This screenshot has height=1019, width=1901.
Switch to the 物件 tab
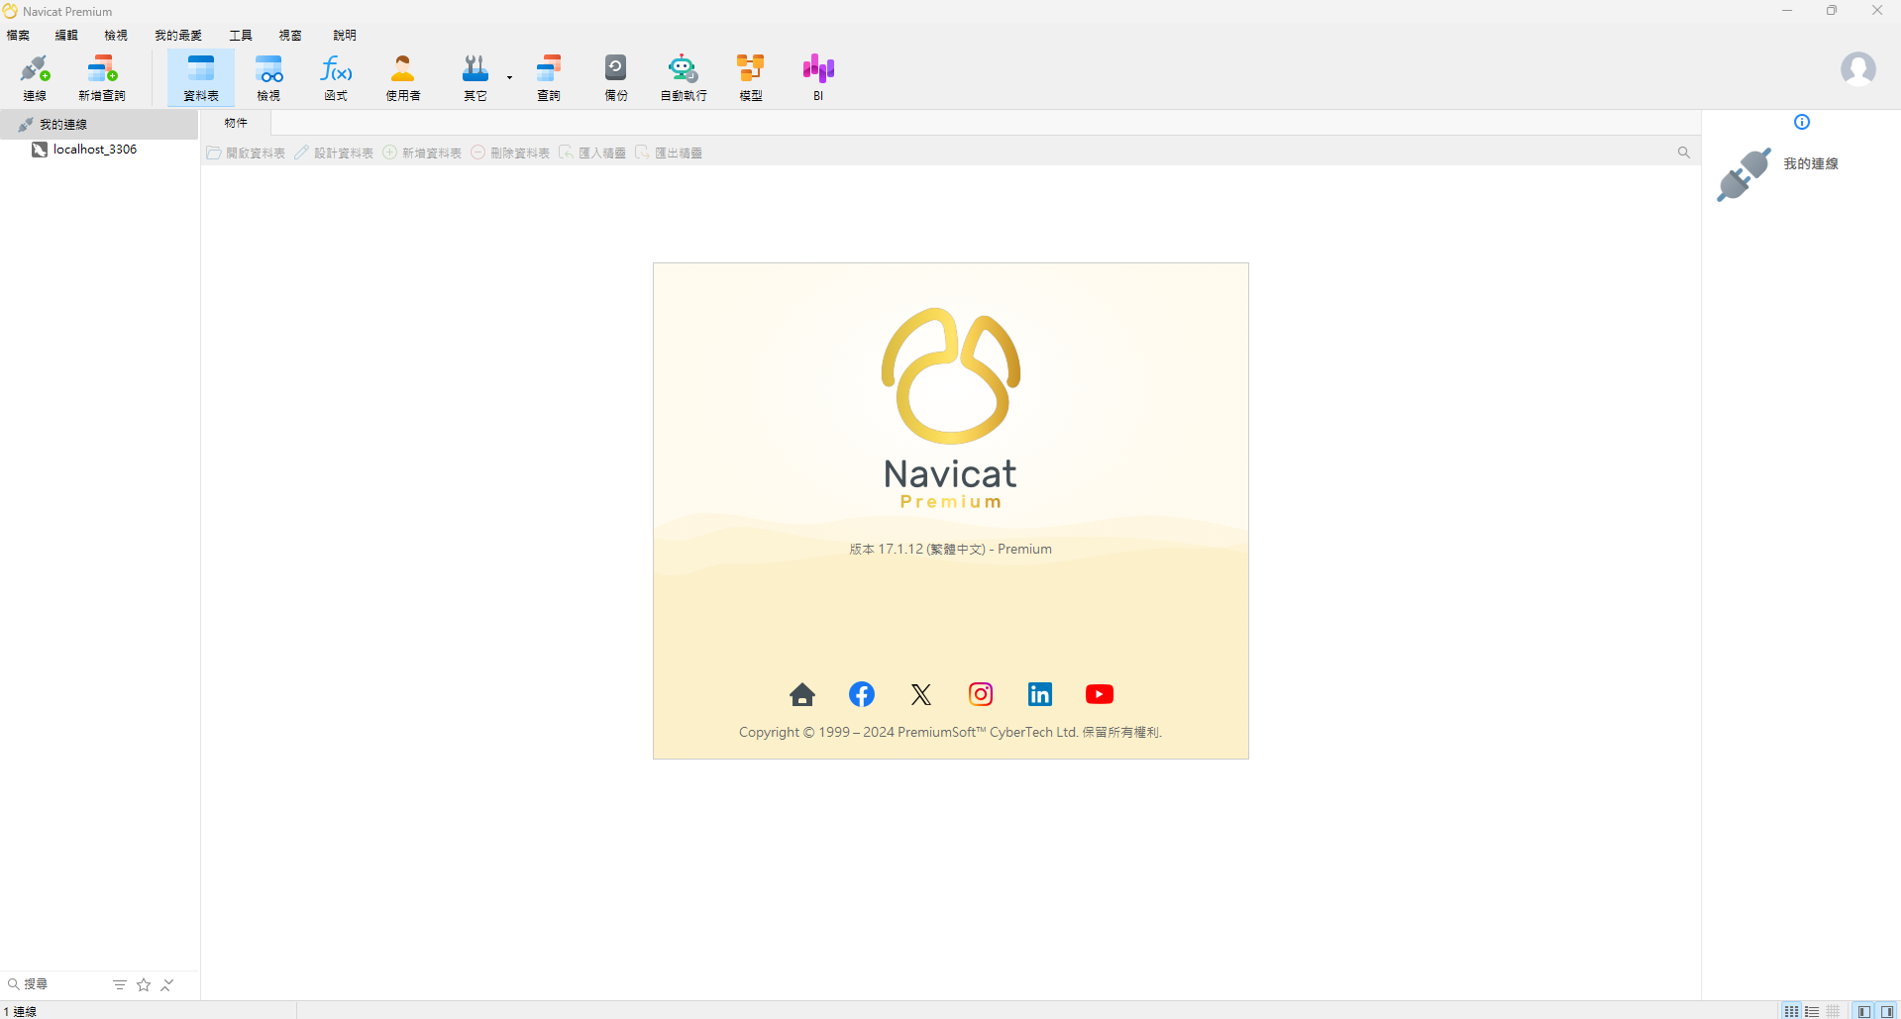pyautogui.click(x=236, y=123)
